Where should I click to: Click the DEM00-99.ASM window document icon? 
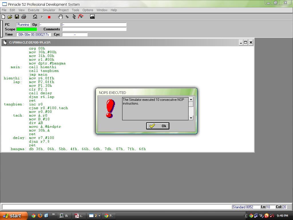tap(5, 42)
